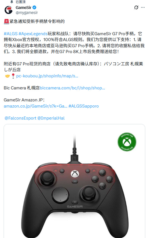Open the pc-koubou.jp shop info link
This screenshot has width=148, height=238.
pyautogui.click(x=47, y=76)
